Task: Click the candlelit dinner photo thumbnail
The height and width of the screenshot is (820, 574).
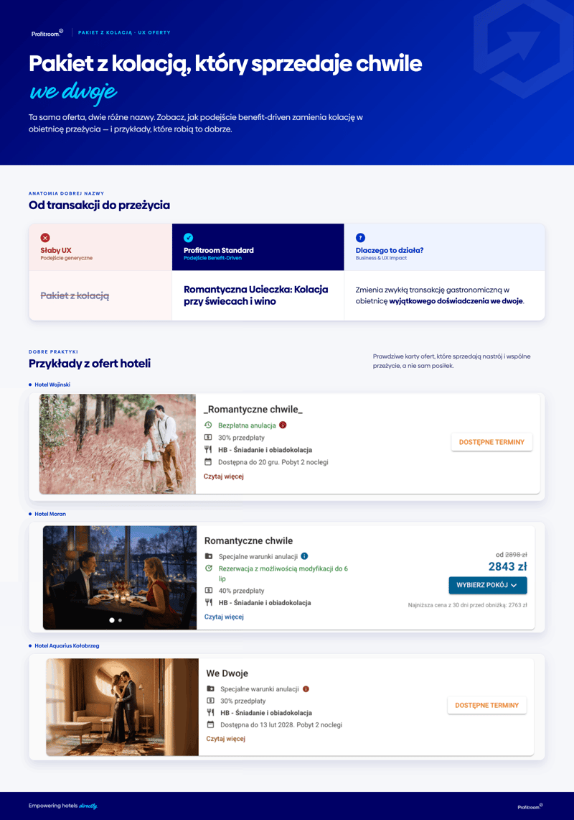Action: point(120,577)
